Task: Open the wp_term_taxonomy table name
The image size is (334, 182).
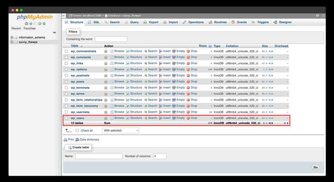Action: [84, 106]
